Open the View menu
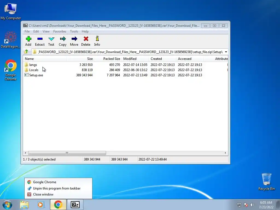The width and height of the screenshot is (280, 210). (x=46, y=31)
